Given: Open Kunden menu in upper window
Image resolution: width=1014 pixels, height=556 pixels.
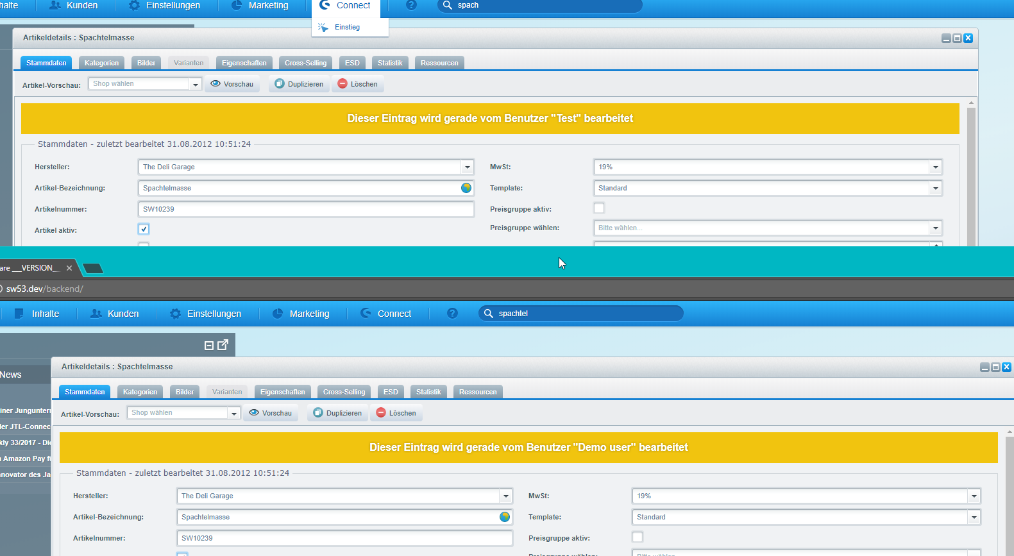Looking at the screenshot, I should (74, 5).
